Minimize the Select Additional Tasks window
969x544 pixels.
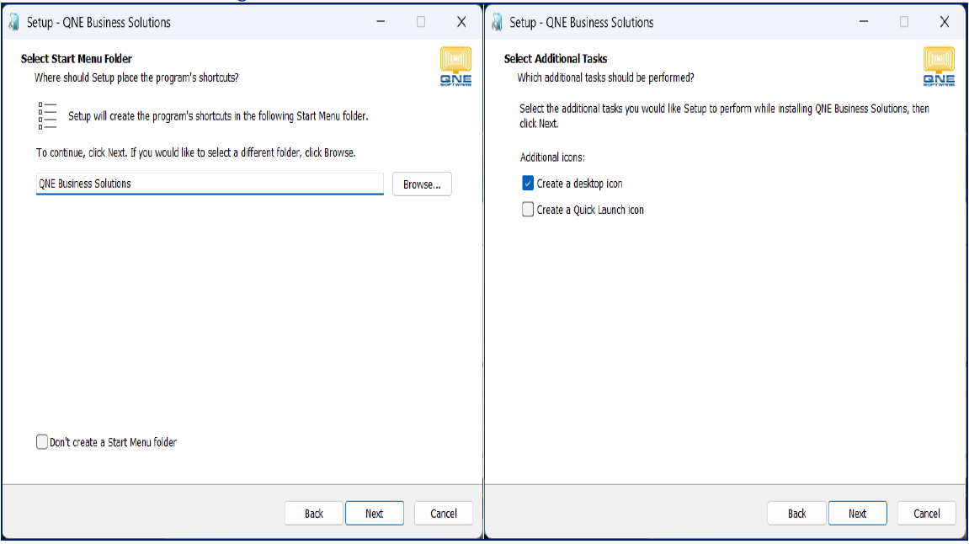click(x=864, y=22)
